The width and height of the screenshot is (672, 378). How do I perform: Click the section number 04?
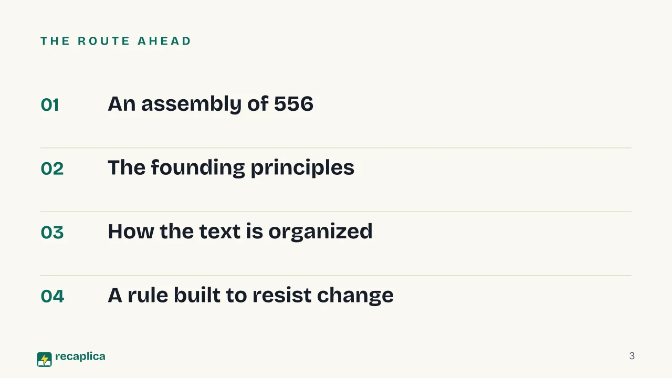52,296
